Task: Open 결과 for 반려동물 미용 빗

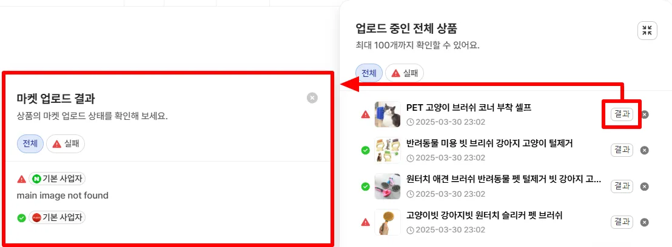Action: point(622,150)
